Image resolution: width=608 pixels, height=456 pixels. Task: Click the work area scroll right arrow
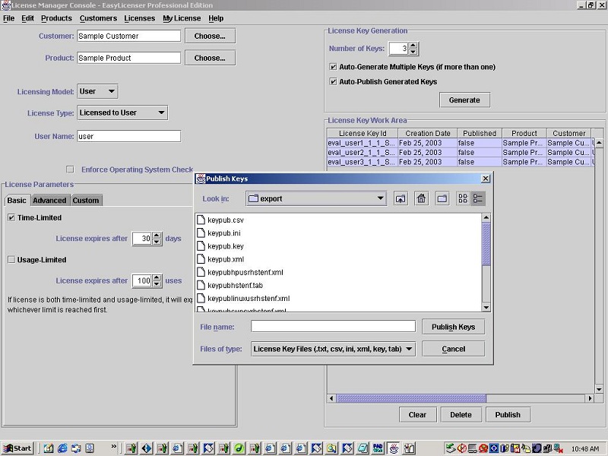click(x=590, y=398)
